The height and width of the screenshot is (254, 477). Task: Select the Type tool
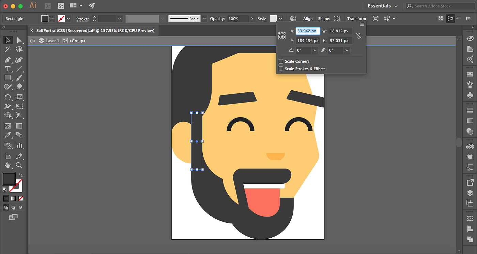(x=7, y=69)
